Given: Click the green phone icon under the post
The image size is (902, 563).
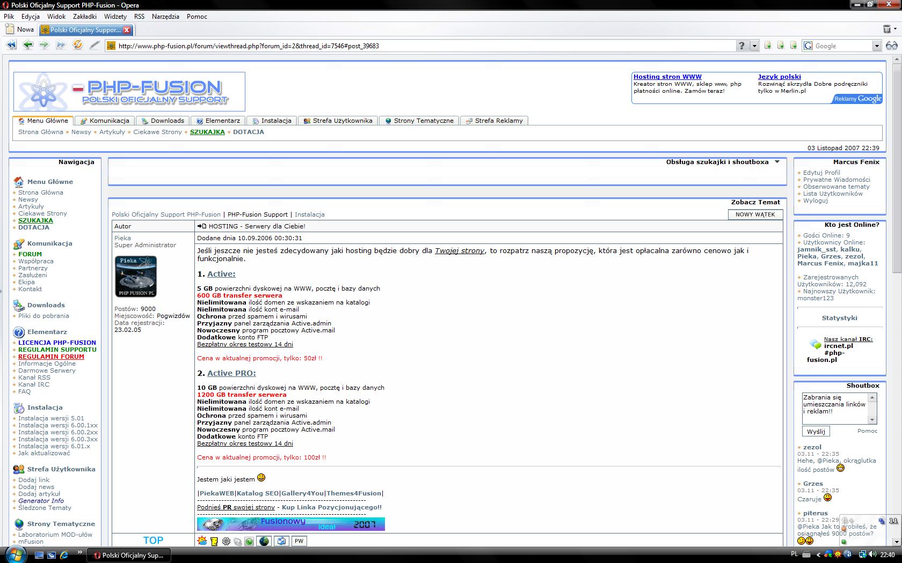Looking at the screenshot, I should click(249, 542).
